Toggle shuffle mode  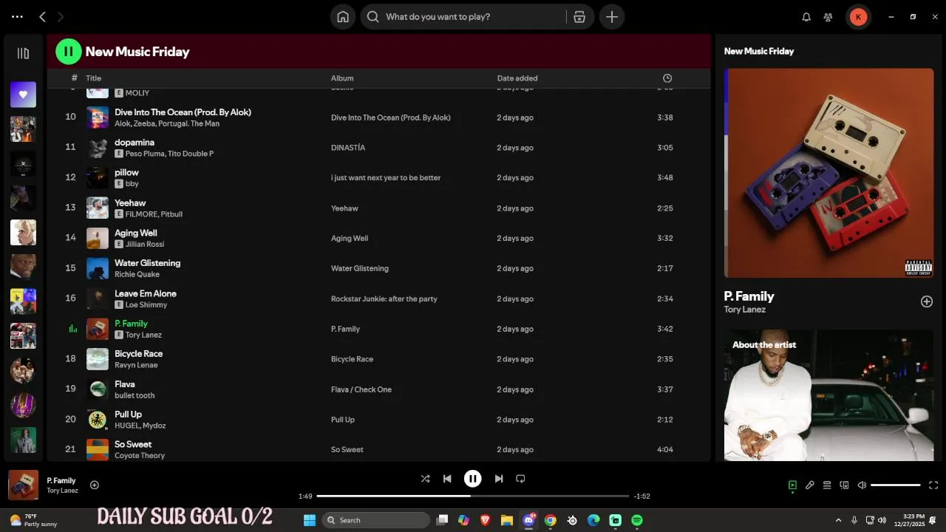[425, 479]
